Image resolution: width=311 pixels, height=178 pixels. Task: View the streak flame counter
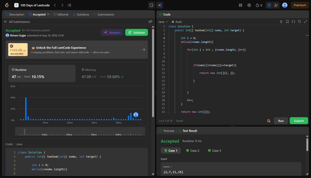[x=259, y=5]
